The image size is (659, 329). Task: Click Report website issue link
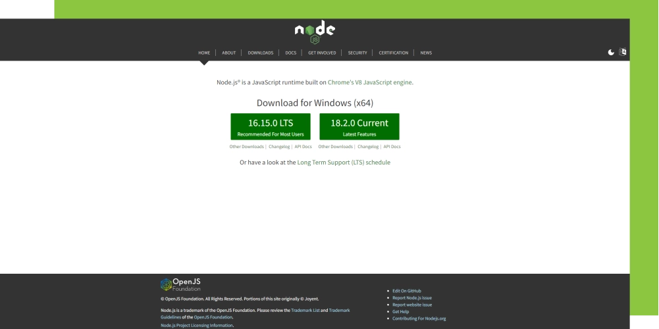(412, 305)
